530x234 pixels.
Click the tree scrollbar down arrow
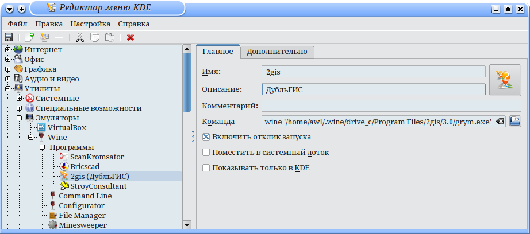(x=187, y=225)
